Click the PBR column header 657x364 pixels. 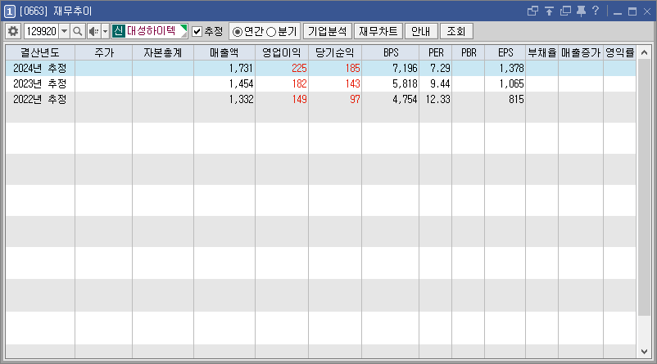point(469,52)
